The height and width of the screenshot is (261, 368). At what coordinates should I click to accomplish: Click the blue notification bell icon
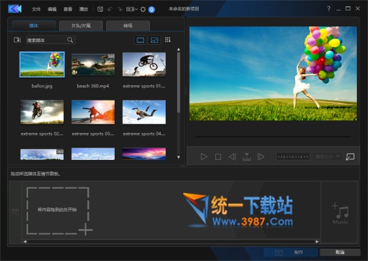pyautogui.click(x=151, y=9)
